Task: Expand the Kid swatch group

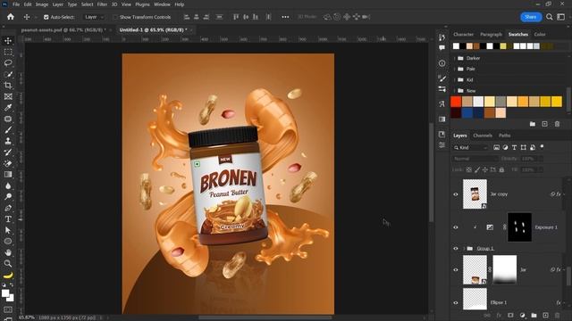Action: coord(455,79)
